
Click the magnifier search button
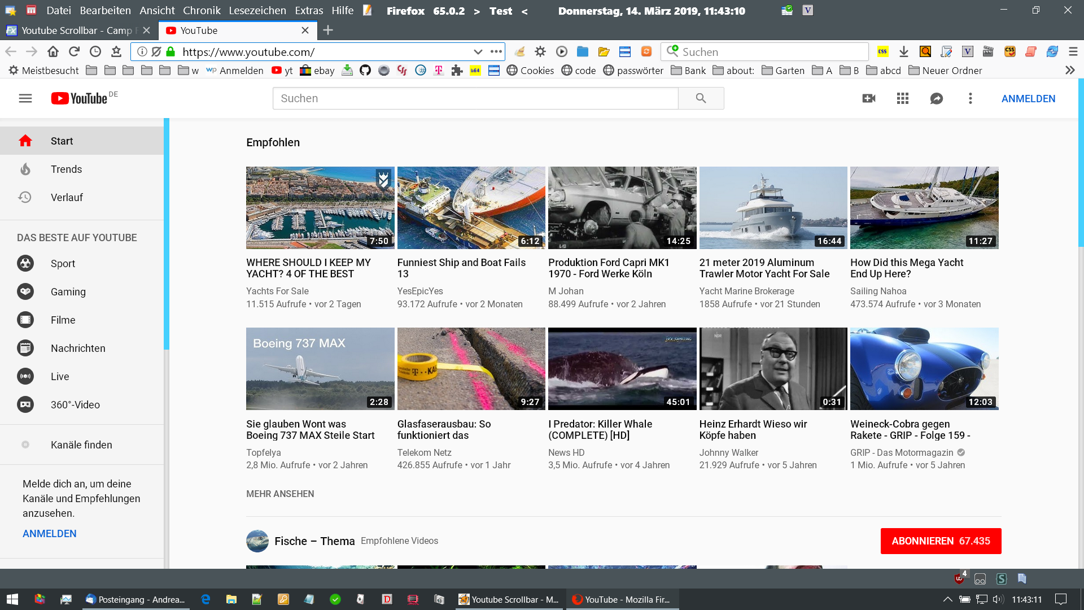[701, 98]
